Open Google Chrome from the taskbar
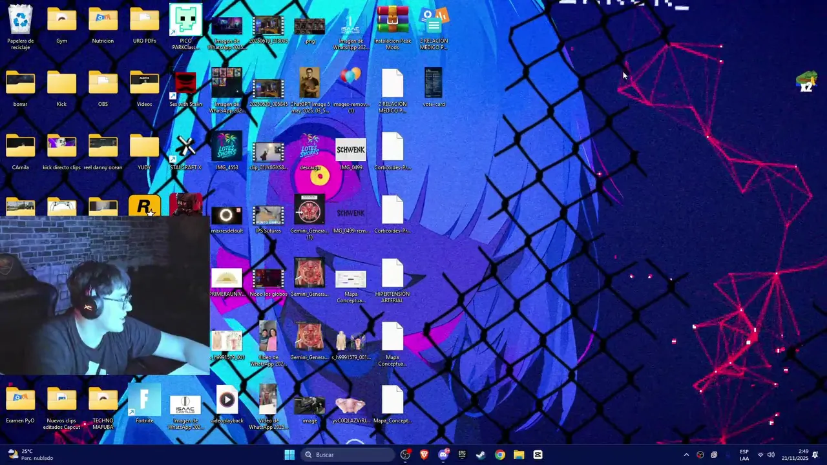This screenshot has height=465, width=827. coord(500,455)
